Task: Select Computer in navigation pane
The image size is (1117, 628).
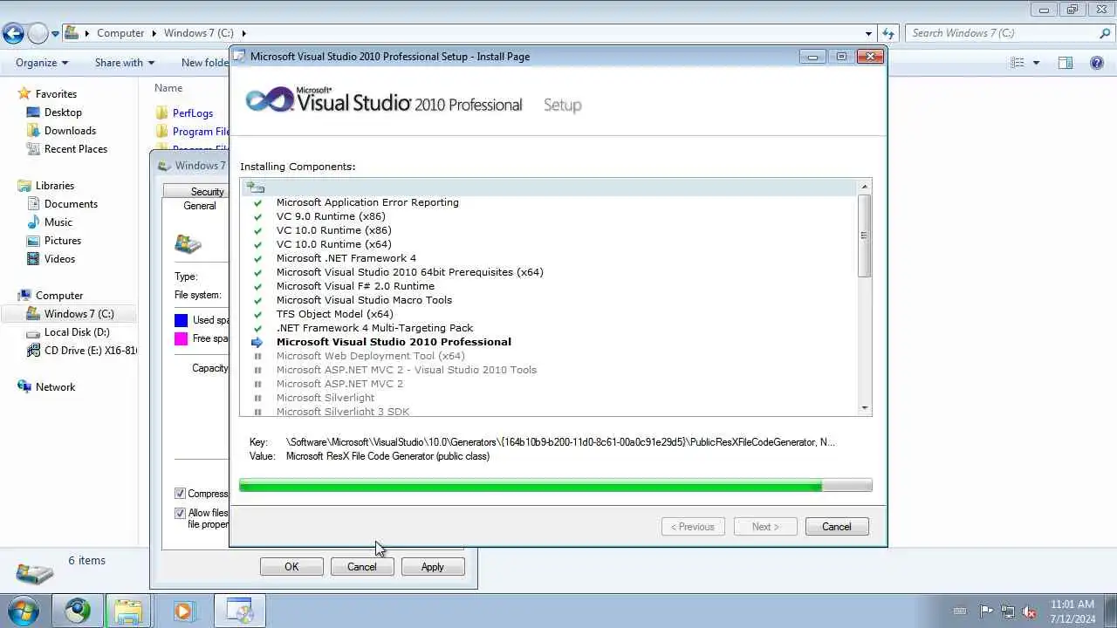Action: [x=59, y=296]
